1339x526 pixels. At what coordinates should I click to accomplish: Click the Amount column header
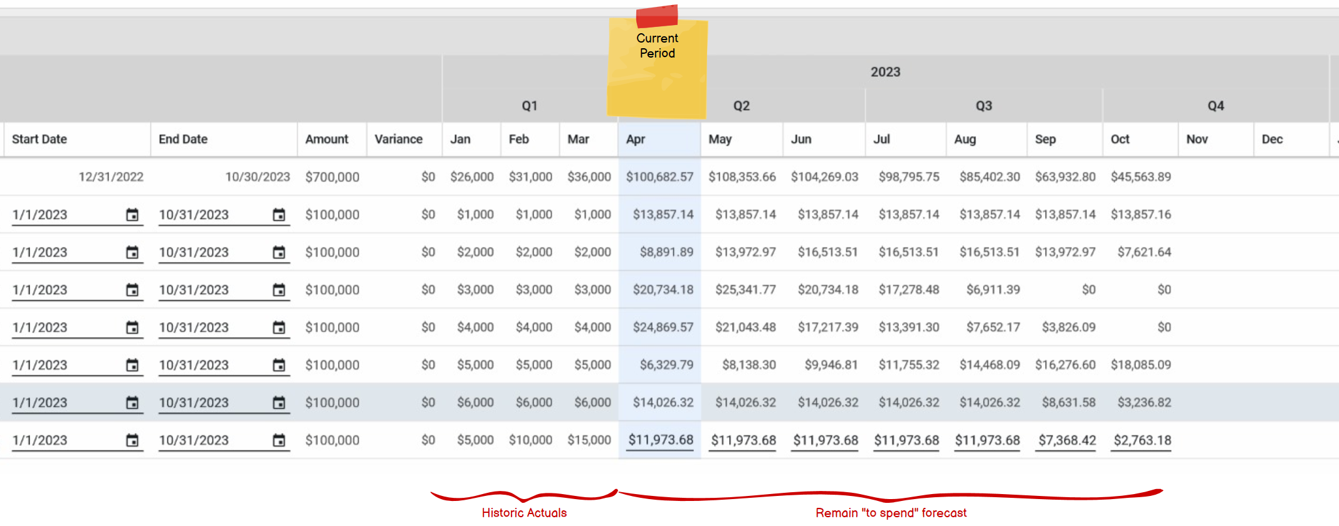327,139
